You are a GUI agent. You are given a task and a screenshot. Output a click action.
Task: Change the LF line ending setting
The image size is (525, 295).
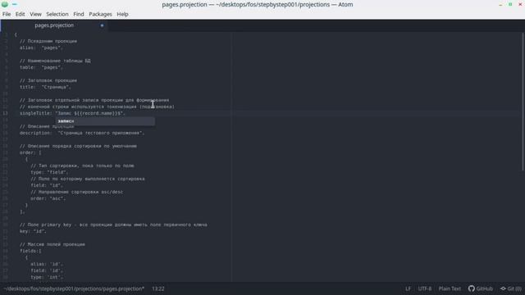pos(409,288)
